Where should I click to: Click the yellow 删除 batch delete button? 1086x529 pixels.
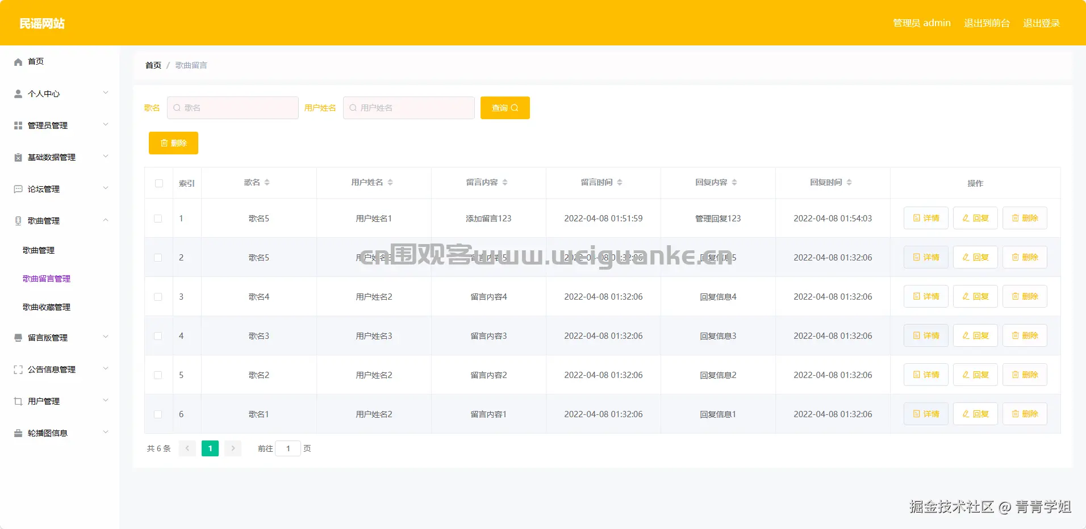[173, 143]
